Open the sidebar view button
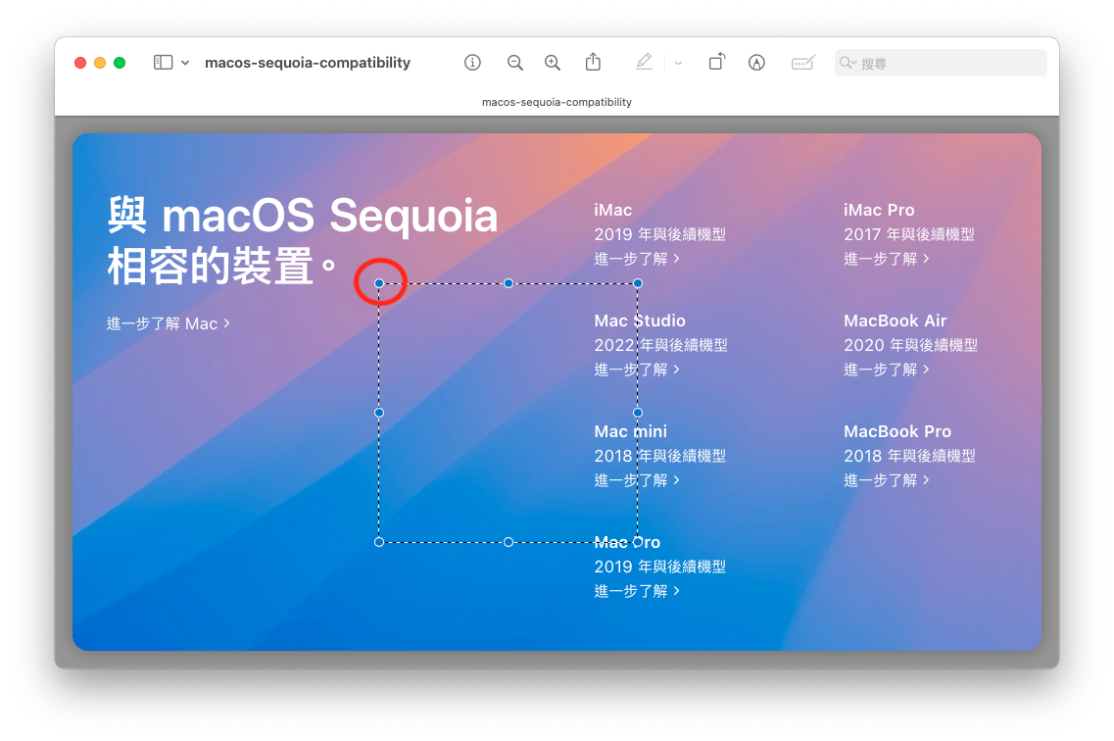The height and width of the screenshot is (741, 1114). pos(163,63)
